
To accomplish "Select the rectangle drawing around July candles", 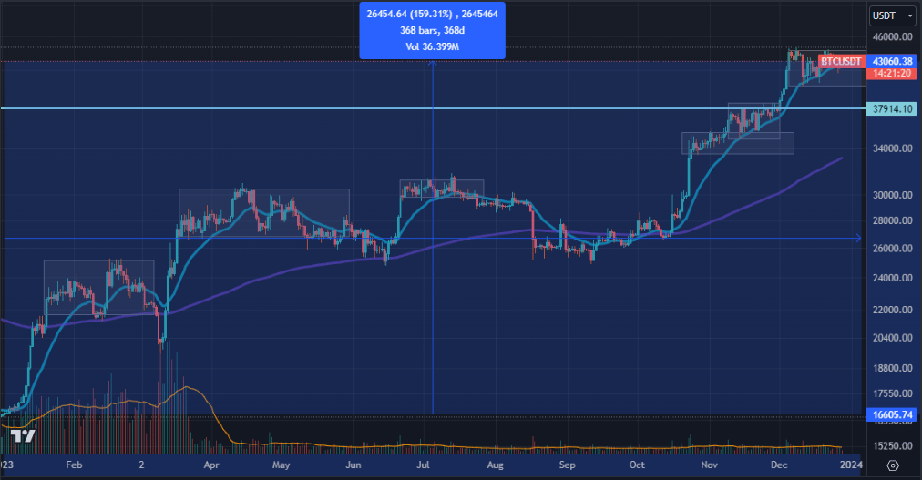I will 442,189.
